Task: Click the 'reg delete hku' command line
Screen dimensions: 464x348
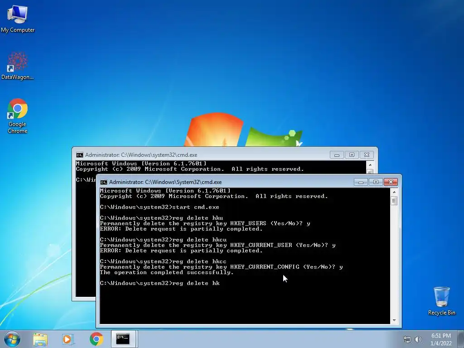Action: coord(162,218)
